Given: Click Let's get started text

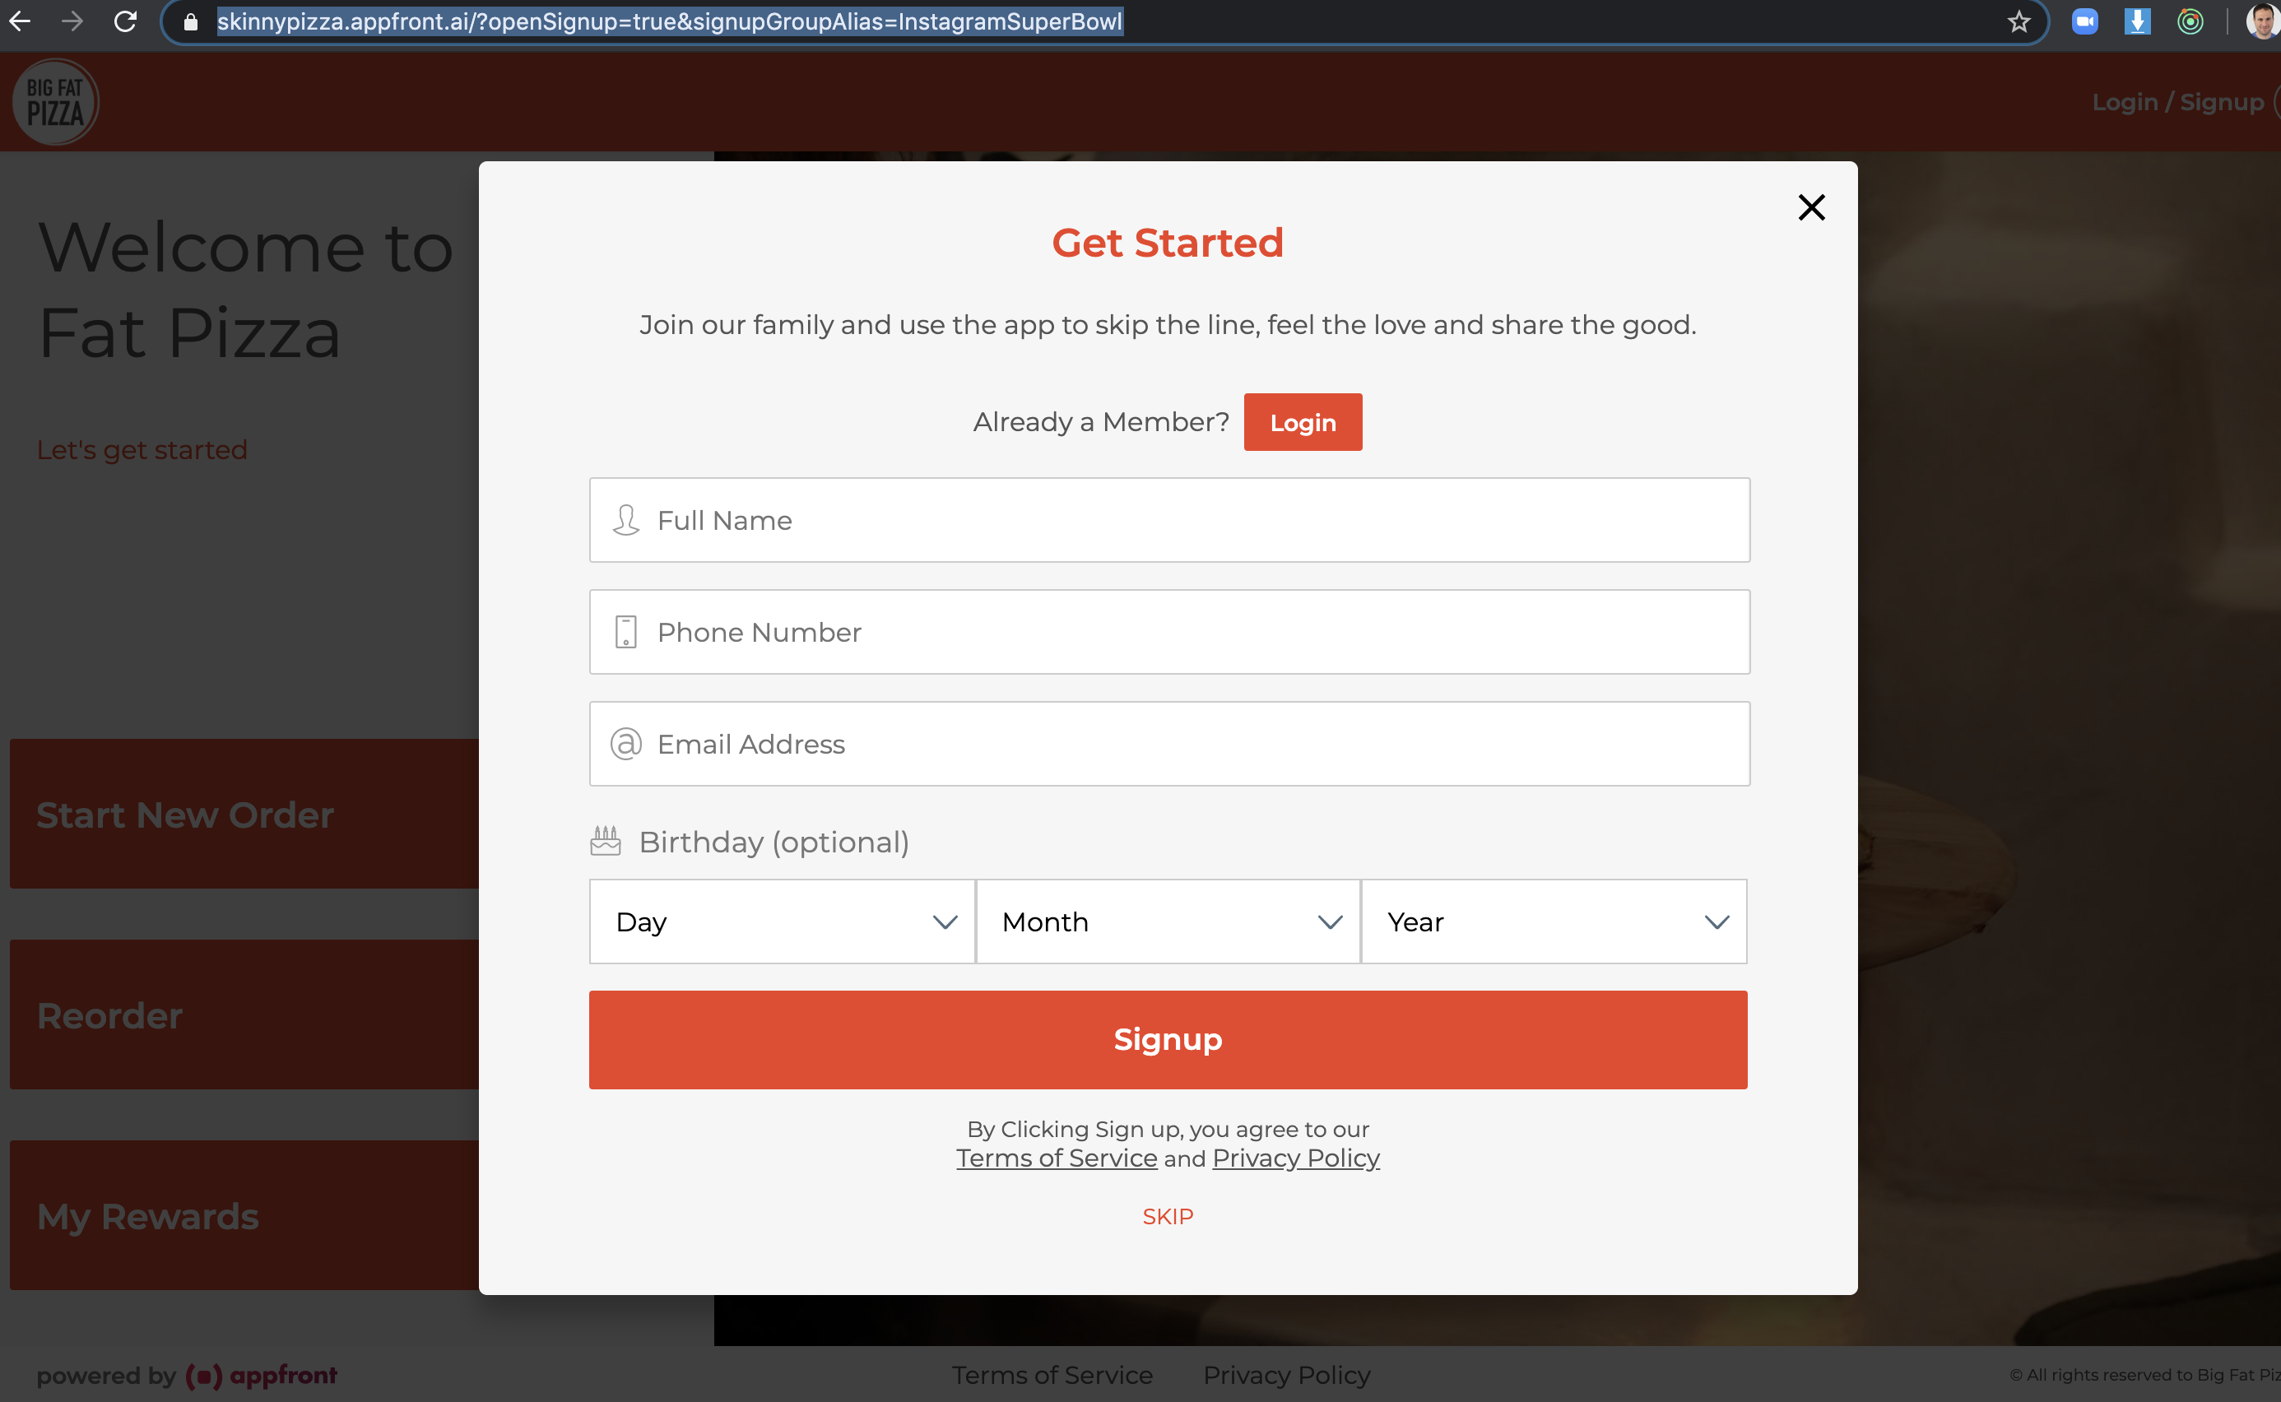Looking at the screenshot, I should point(142,450).
